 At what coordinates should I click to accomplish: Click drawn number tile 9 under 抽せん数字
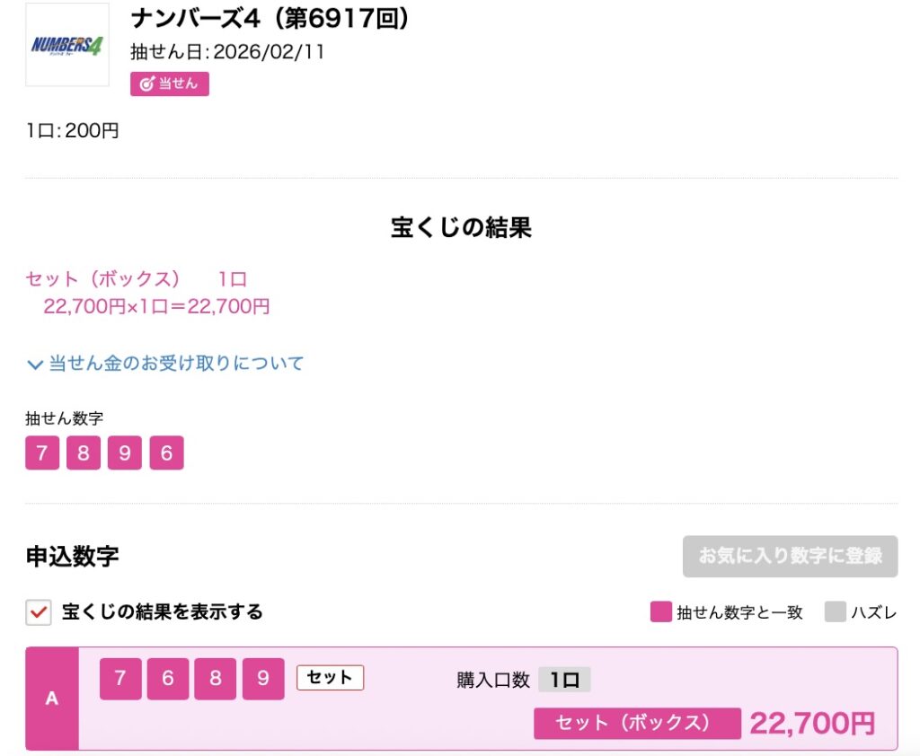click(x=125, y=453)
